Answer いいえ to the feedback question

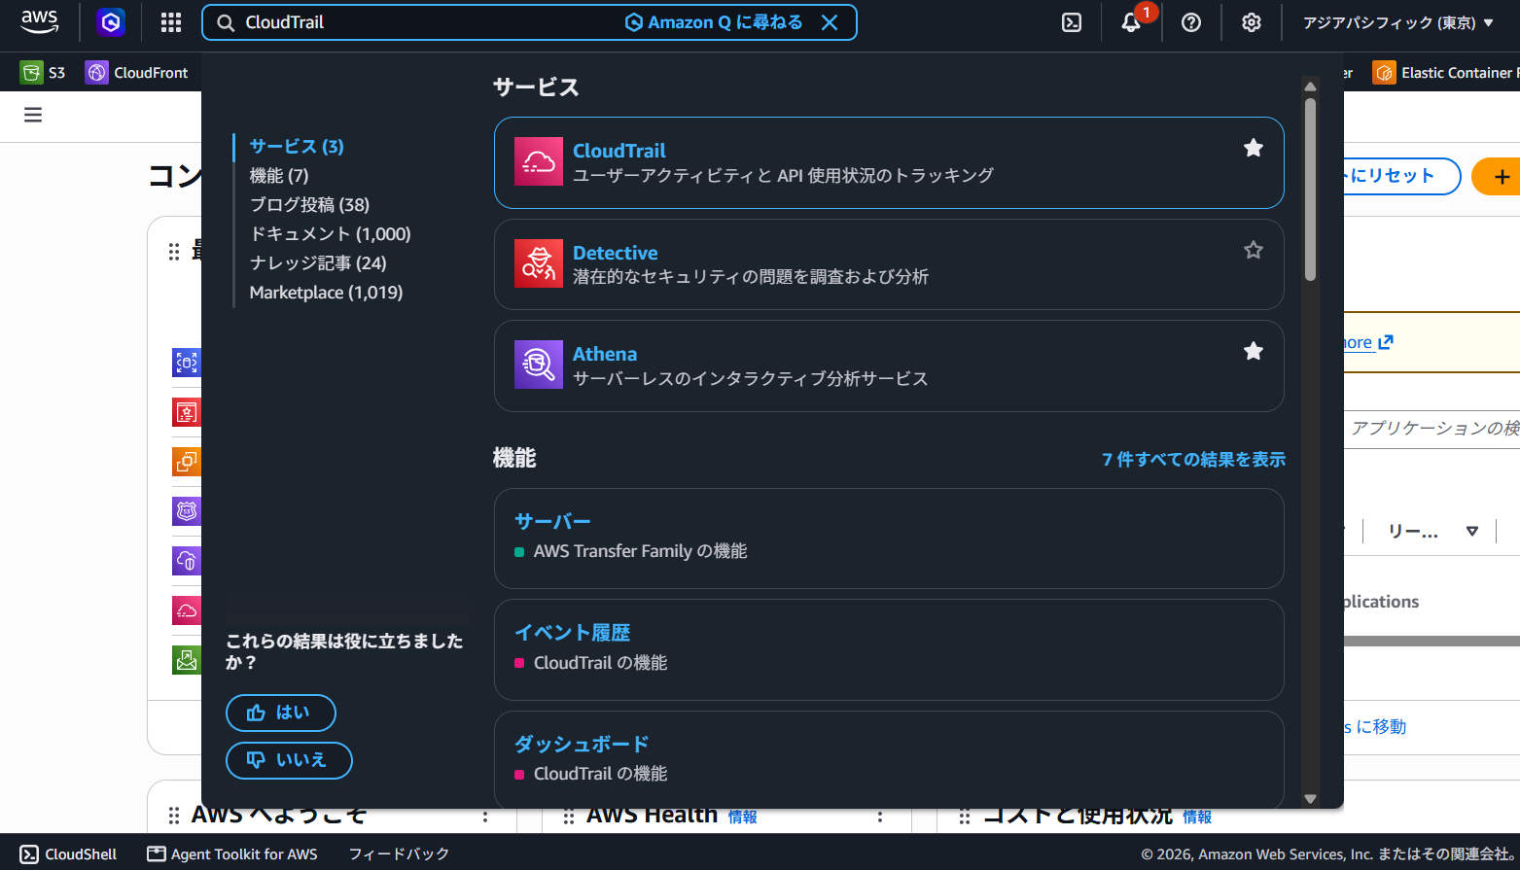click(x=289, y=760)
